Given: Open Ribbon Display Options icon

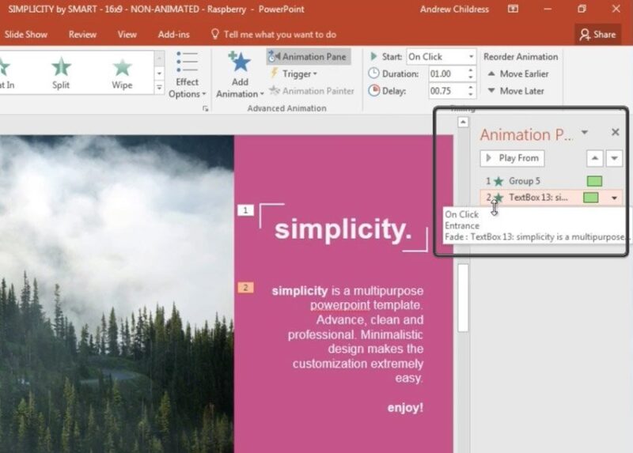Looking at the screenshot, I should coord(513,9).
